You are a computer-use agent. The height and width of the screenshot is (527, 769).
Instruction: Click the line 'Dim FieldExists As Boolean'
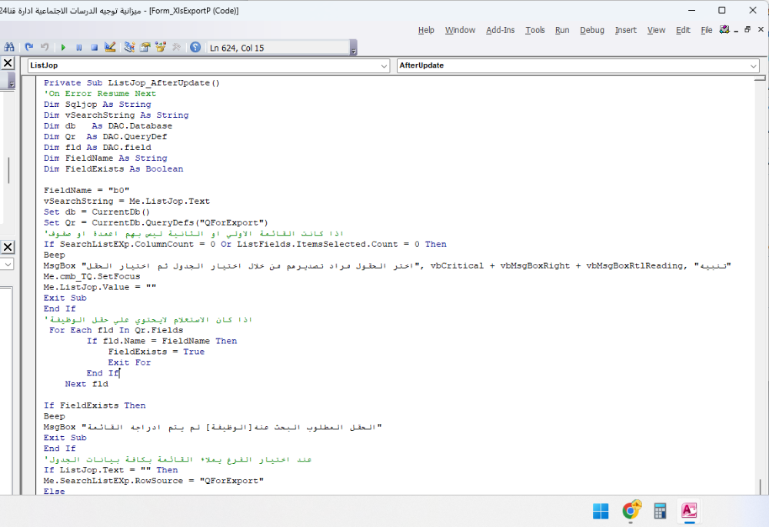[x=113, y=168]
